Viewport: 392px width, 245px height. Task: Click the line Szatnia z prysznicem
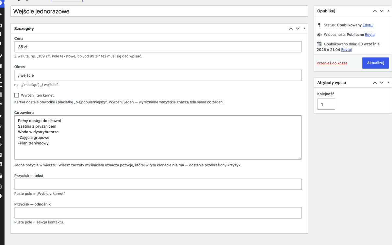tap(37, 126)
